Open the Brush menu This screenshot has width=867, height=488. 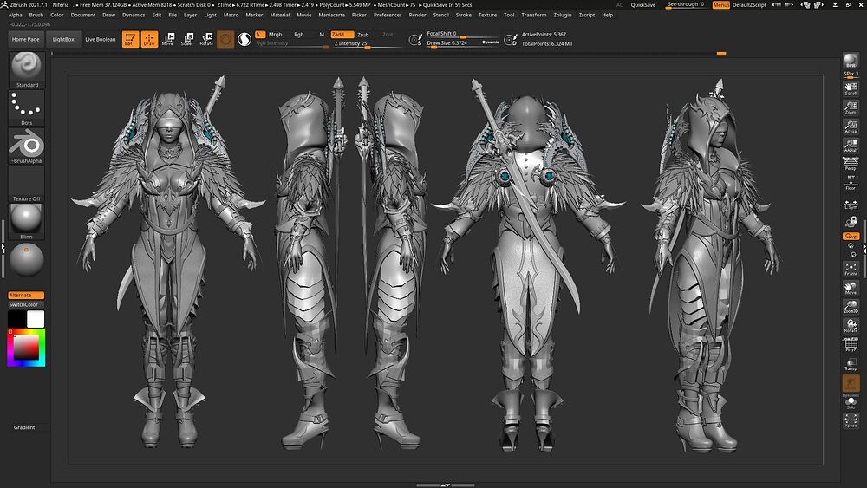coord(36,15)
